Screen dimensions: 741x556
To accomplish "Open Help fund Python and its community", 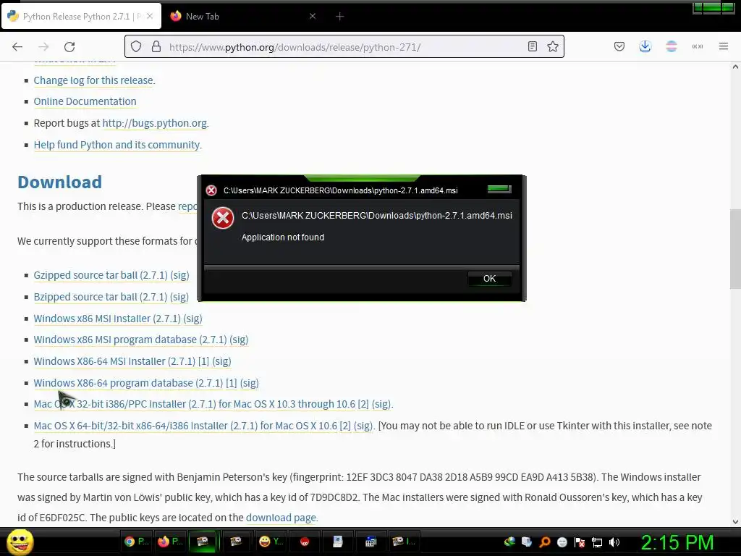I will pos(117,145).
